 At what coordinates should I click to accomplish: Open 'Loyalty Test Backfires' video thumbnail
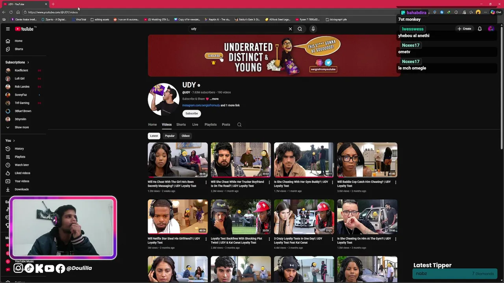[241, 217]
